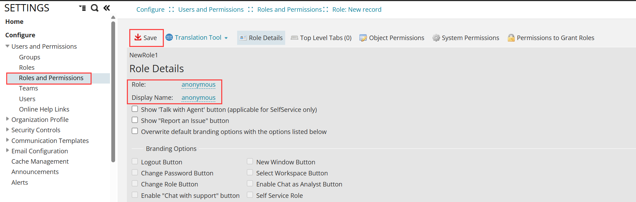Select the Role Details tab
Image resolution: width=636 pixels, height=202 pixels.
[x=261, y=38]
